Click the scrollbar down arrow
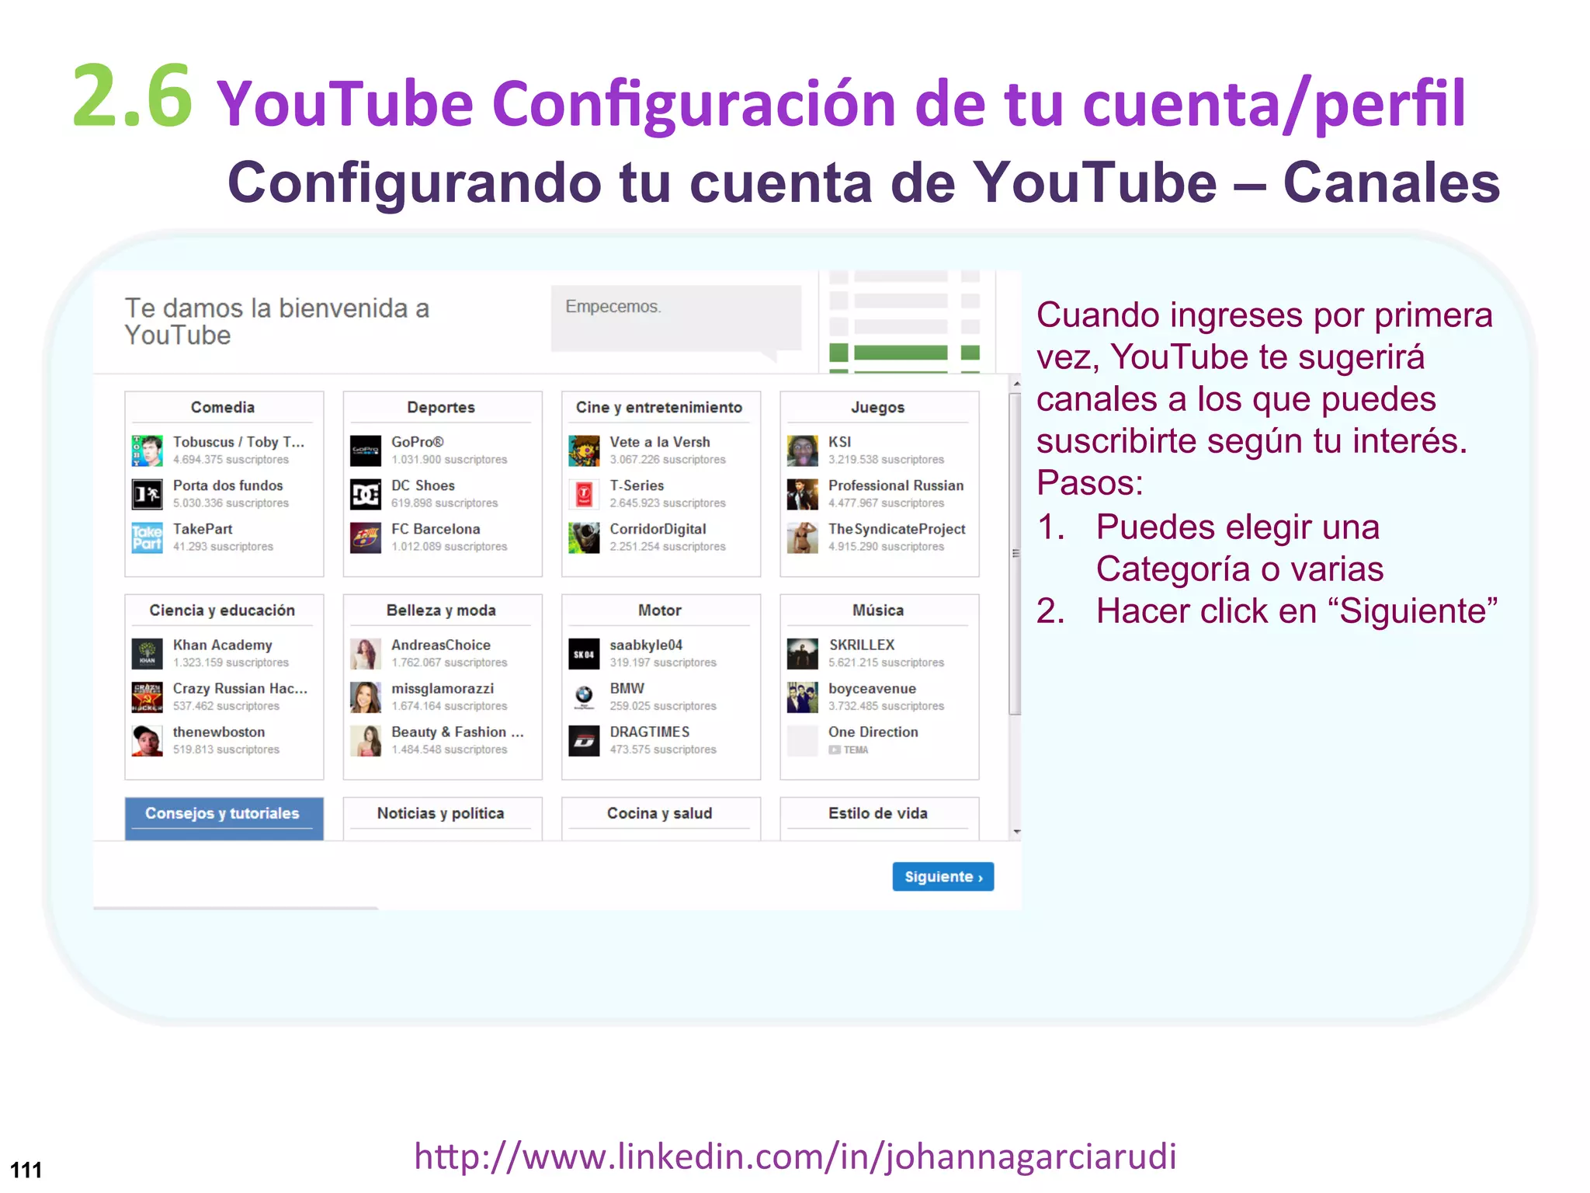Screen dimensions: 1590x1193 pos(1015,832)
